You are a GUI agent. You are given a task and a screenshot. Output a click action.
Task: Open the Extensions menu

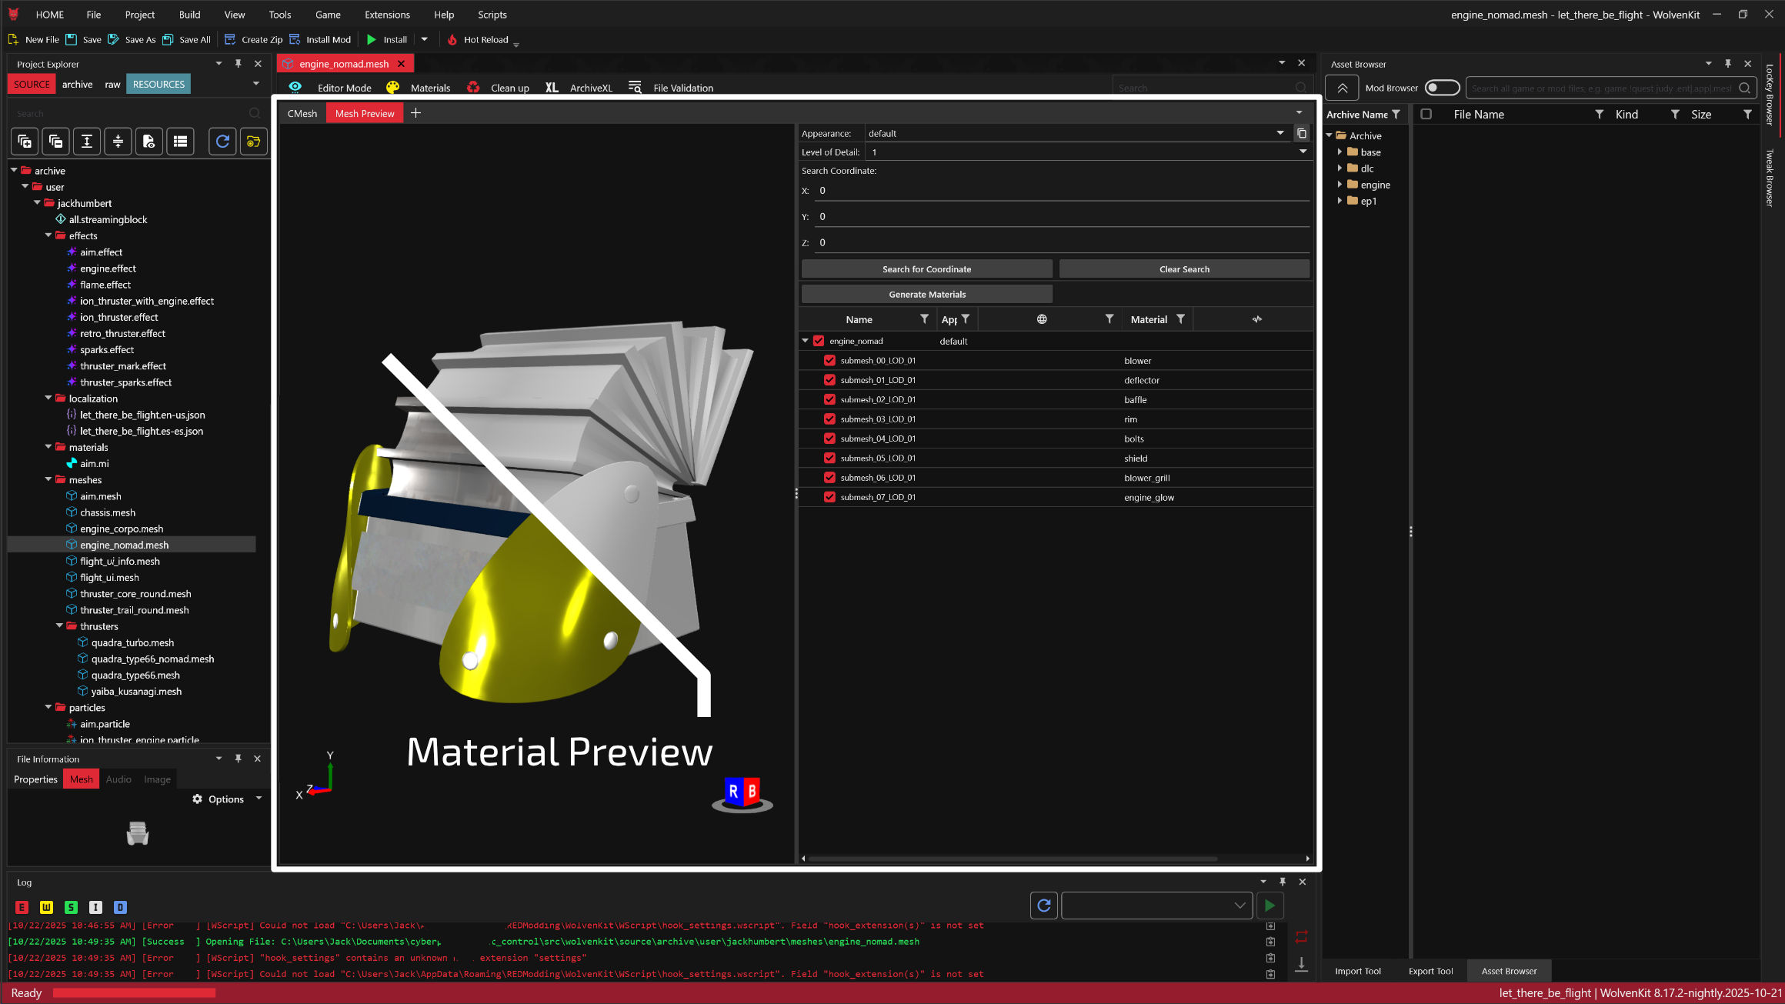[387, 15]
